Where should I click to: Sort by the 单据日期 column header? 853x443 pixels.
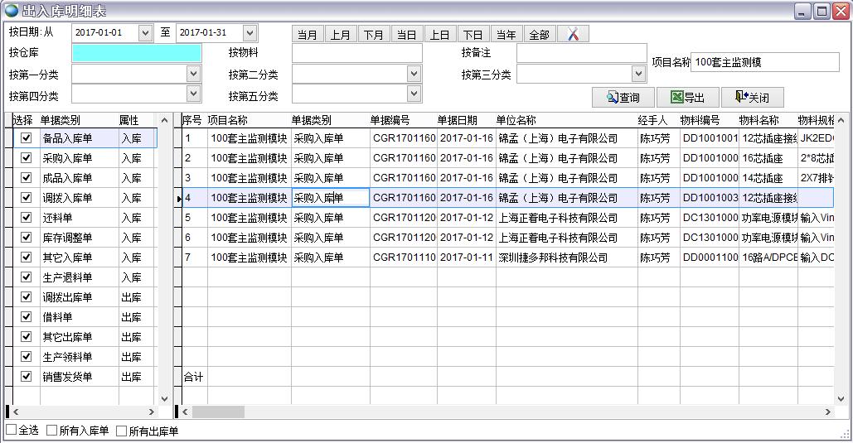(457, 120)
